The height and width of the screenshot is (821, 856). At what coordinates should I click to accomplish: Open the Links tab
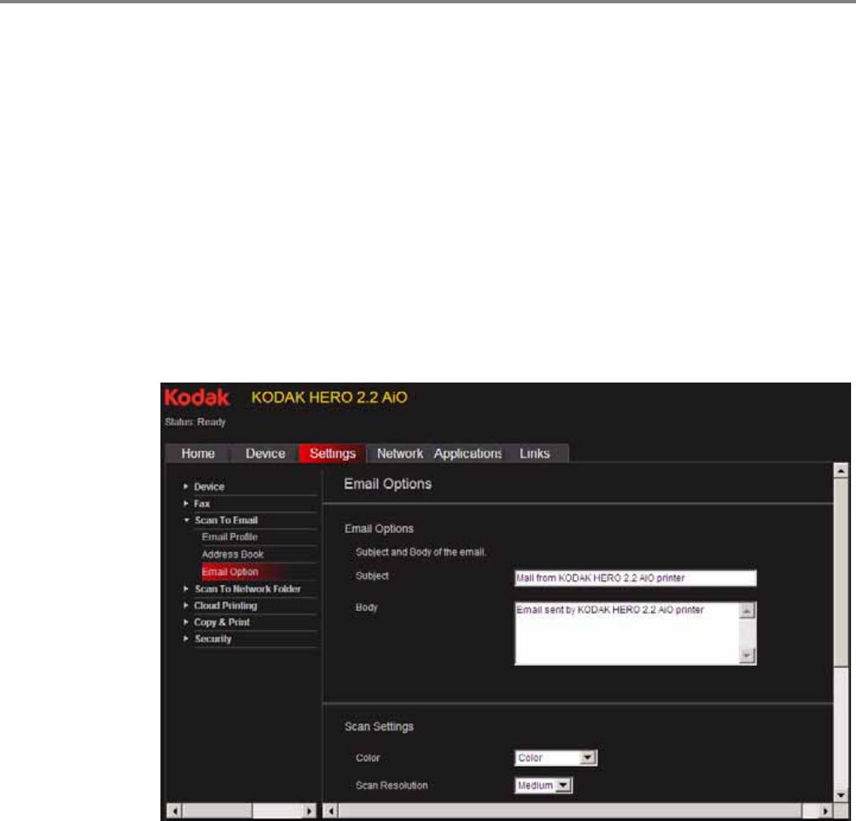pos(534,453)
